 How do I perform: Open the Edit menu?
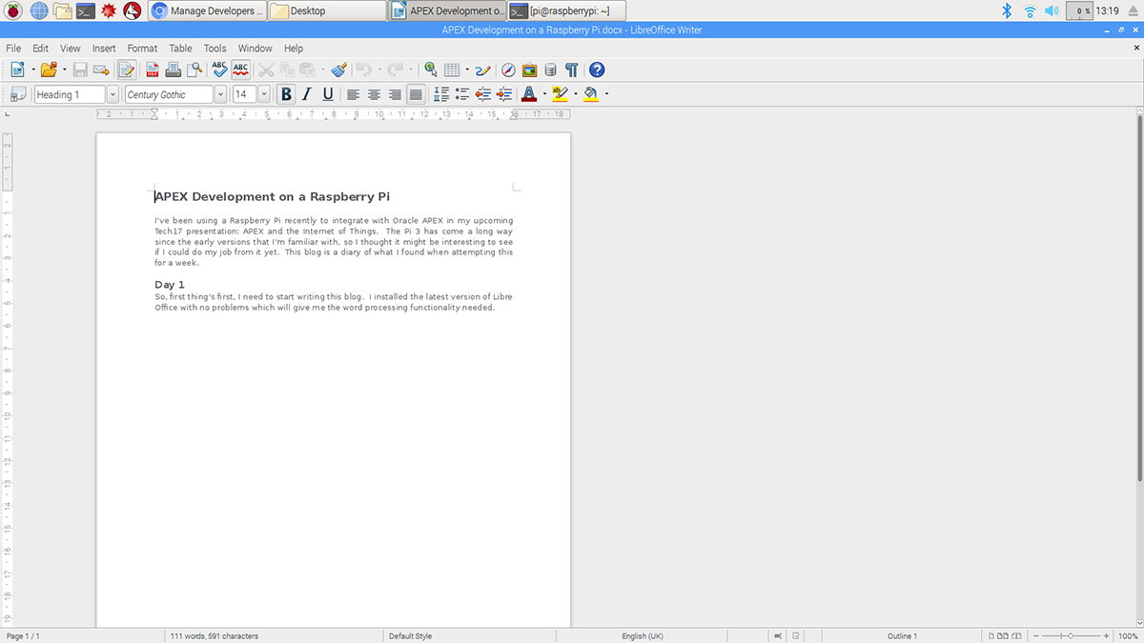coord(40,49)
